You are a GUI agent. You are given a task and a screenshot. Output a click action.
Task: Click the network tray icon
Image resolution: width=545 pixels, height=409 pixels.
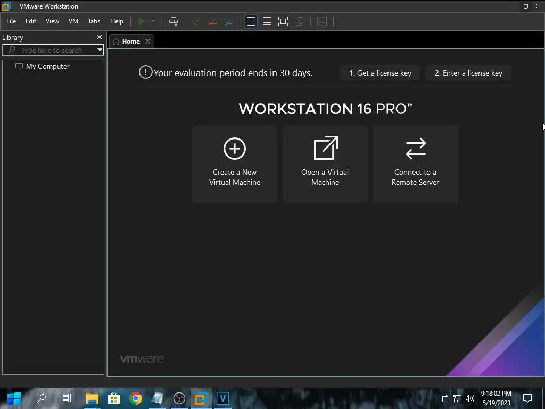pos(457,398)
